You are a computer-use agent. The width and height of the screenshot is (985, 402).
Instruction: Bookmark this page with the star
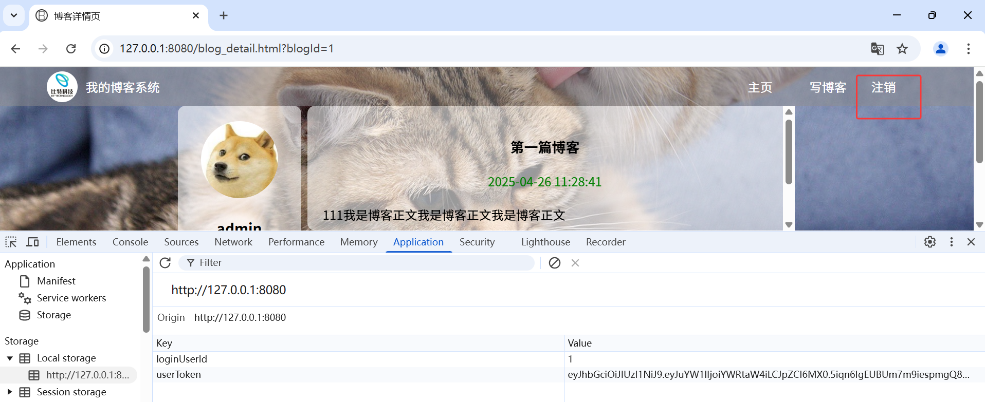click(902, 49)
